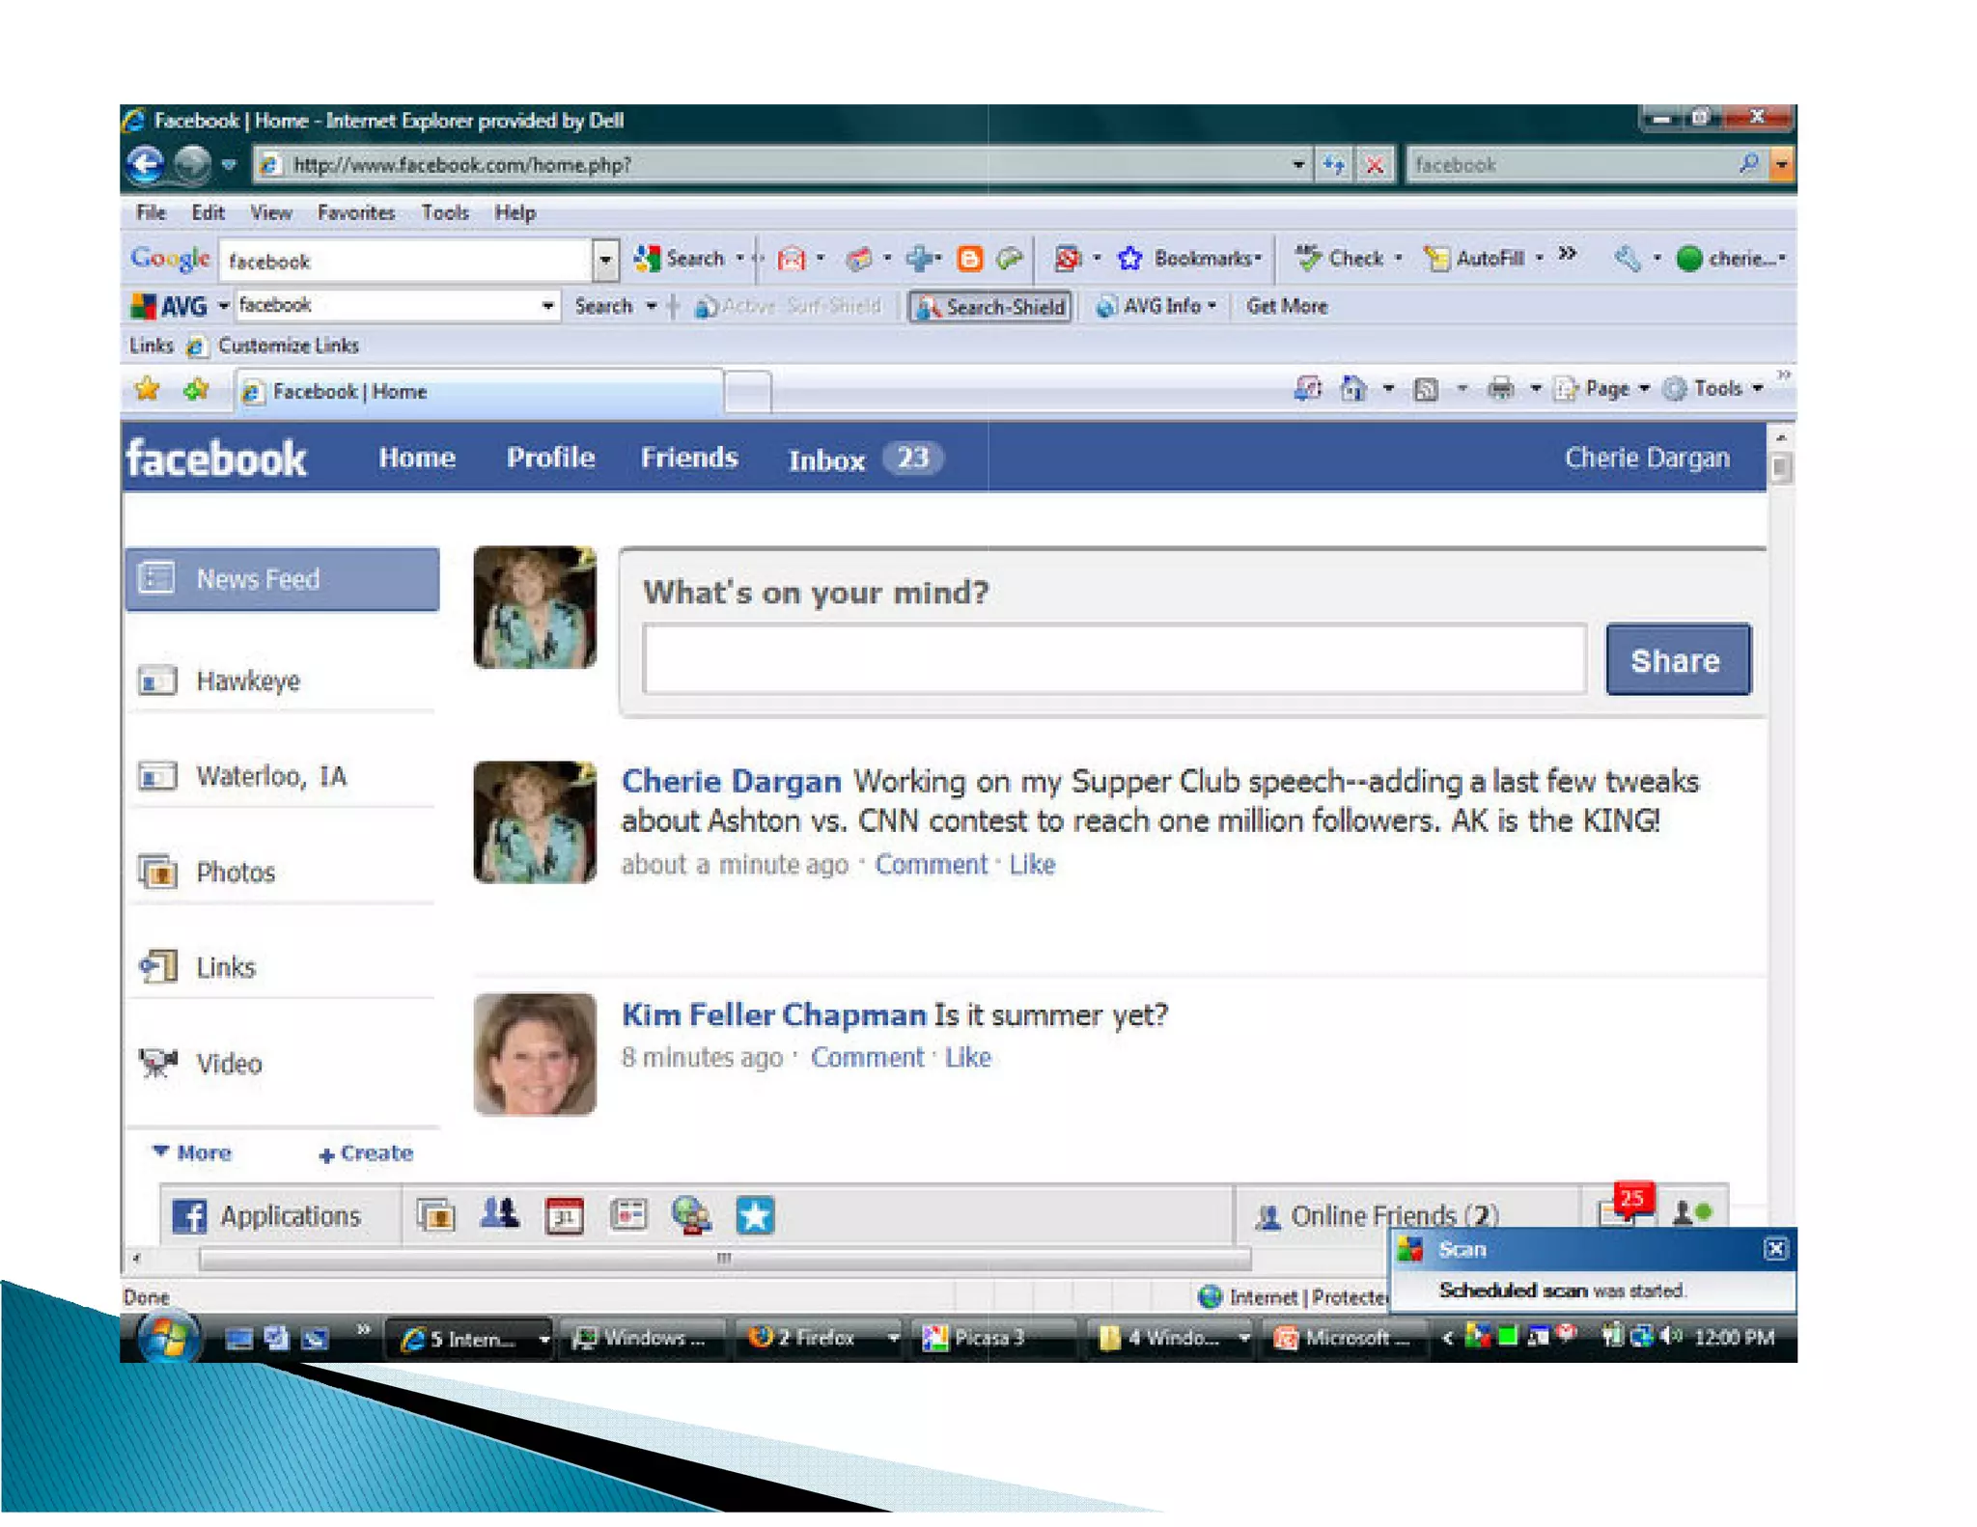Open Friends in Facebook nav bar
This screenshot has width=1977, height=1527.
pyautogui.click(x=689, y=458)
